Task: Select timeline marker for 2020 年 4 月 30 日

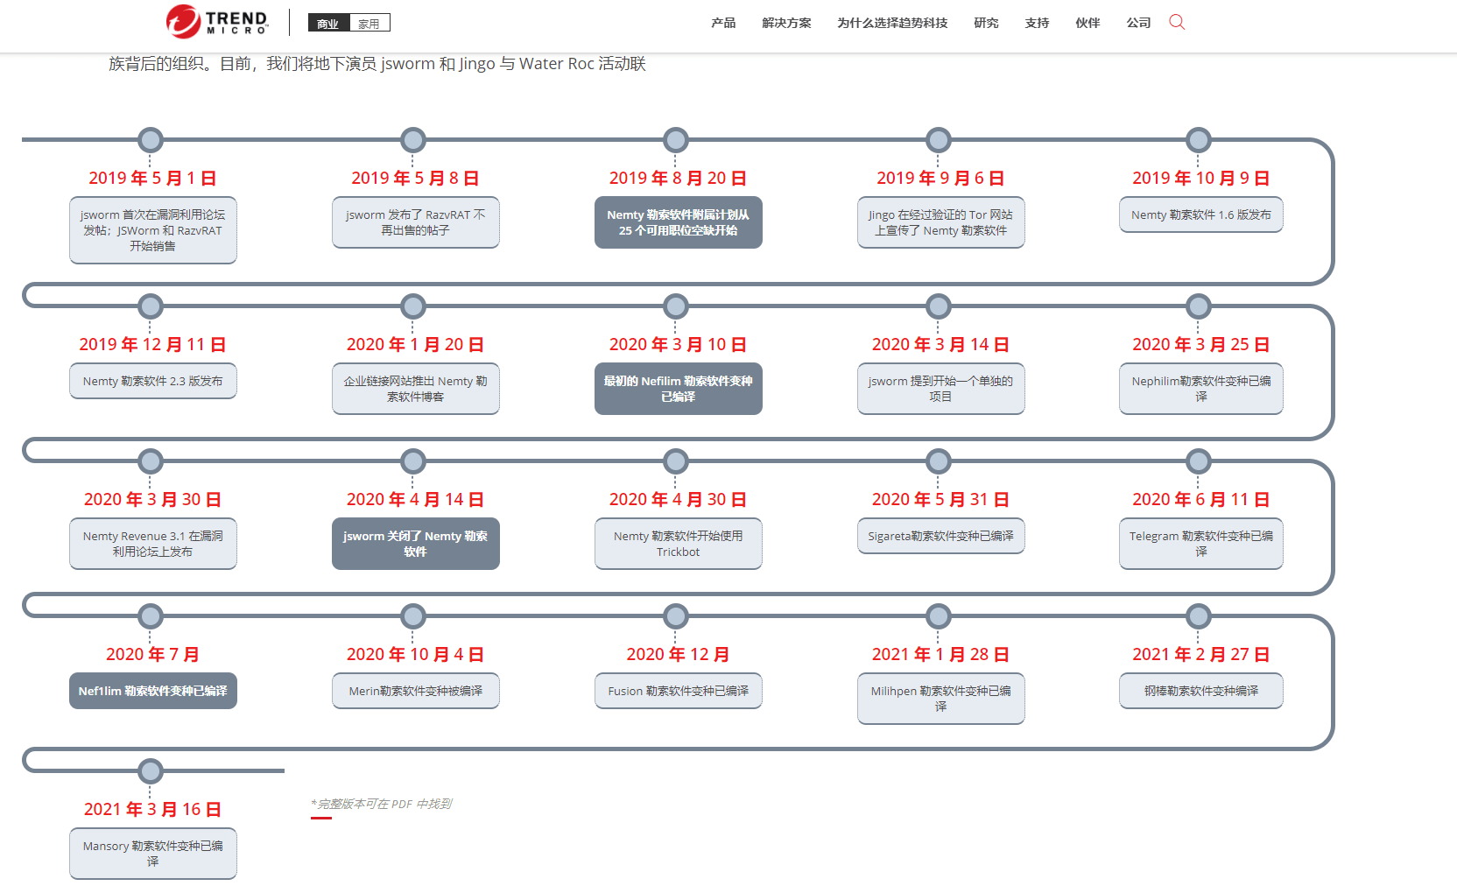Action: [676, 461]
